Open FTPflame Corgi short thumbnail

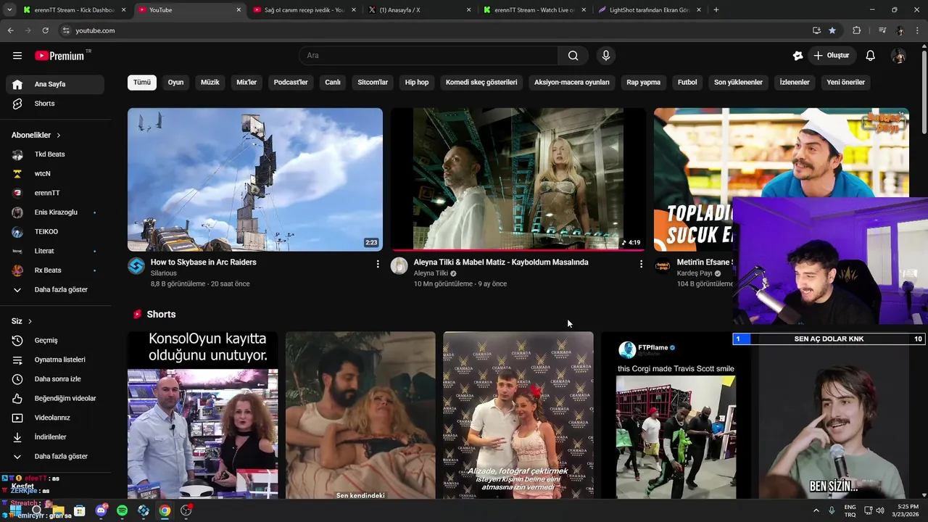pos(676,415)
